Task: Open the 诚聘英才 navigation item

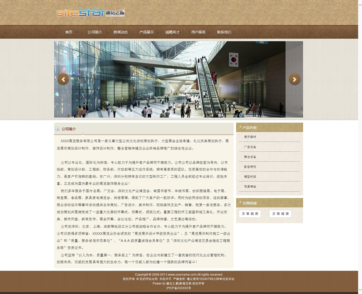Action: pyautogui.click(x=172, y=32)
